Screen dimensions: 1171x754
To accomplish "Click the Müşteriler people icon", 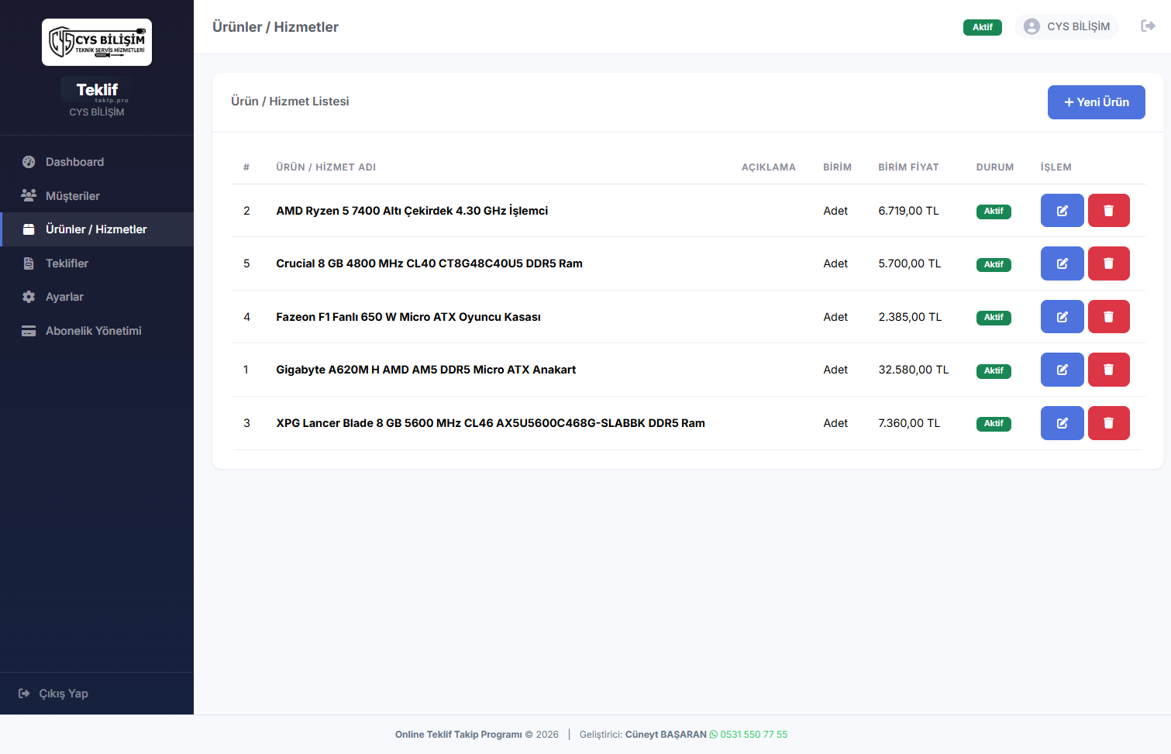I will (x=29, y=195).
